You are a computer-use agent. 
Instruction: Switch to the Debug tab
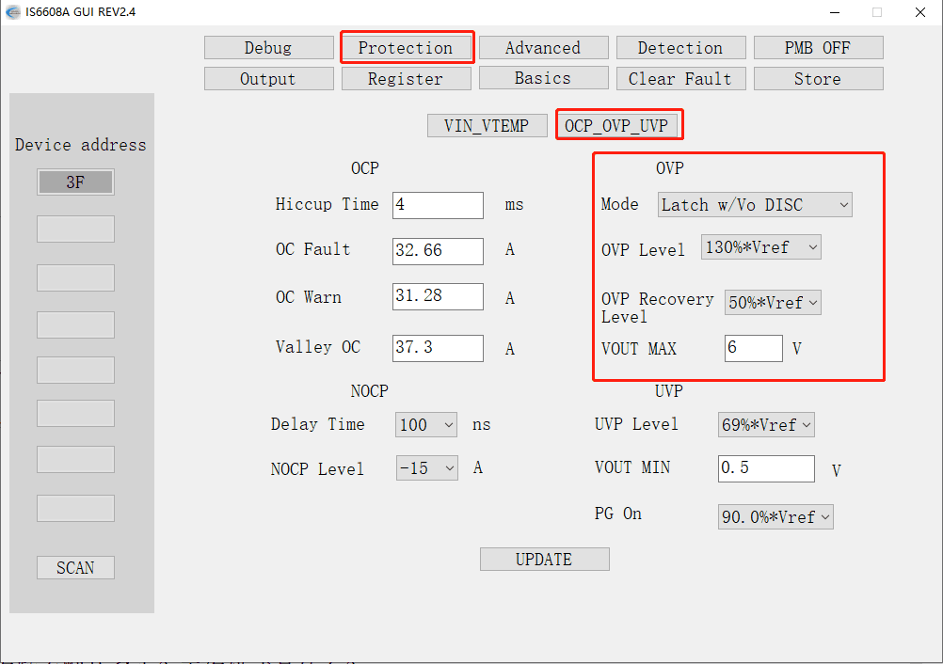[x=268, y=48]
